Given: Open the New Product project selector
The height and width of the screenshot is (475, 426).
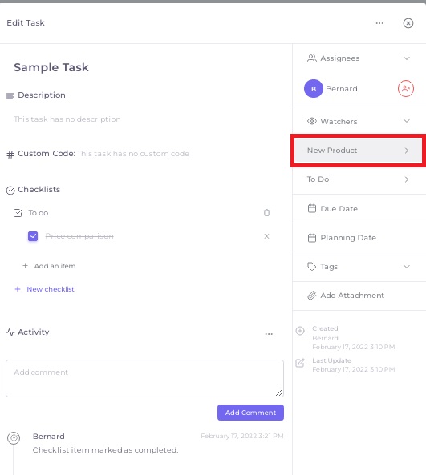Looking at the screenshot, I should [359, 151].
